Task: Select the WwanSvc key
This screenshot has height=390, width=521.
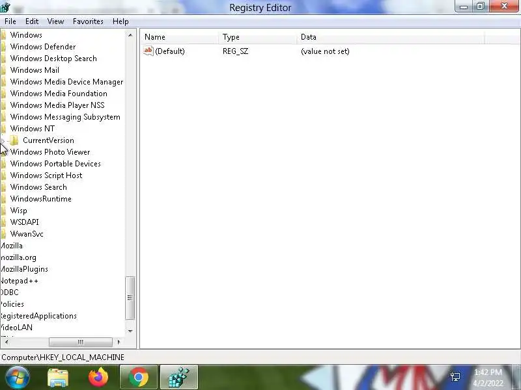Action: click(27, 234)
